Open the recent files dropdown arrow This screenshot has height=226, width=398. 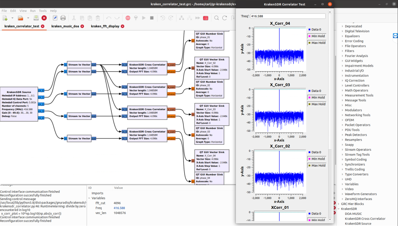pos(28,18)
